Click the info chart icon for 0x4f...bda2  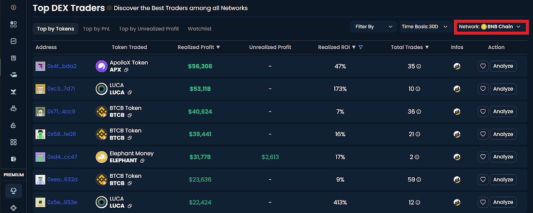[457, 66]
